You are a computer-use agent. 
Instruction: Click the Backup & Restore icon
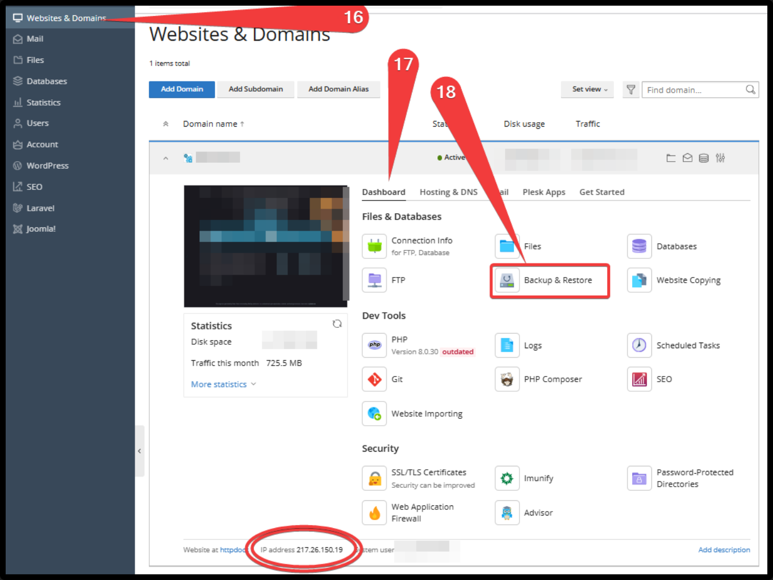tap(507, 280)
